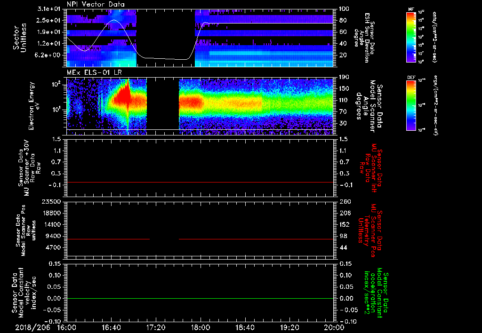Click the "MEx ELS-01 LR" panel title
The height and width of the screenshot is (333, 482).
94,73
